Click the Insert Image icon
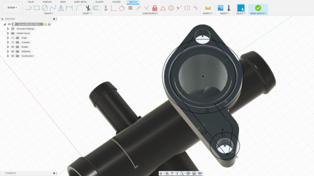314x176 pixels. pos(220,8)
